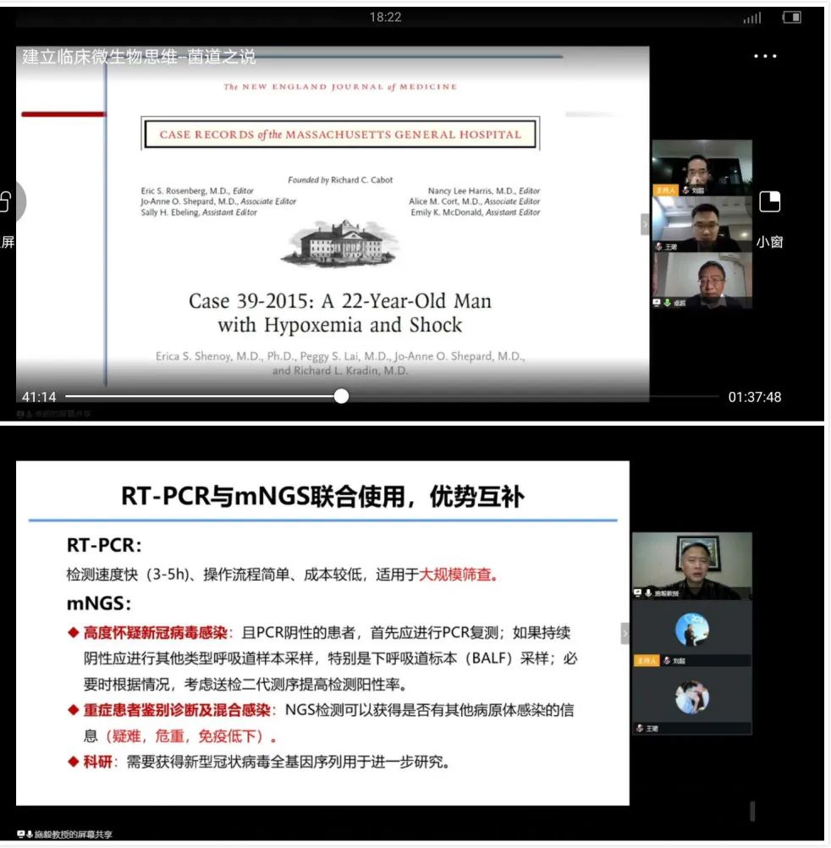Select the lowest video tile in the upper strip

point(702,280)
